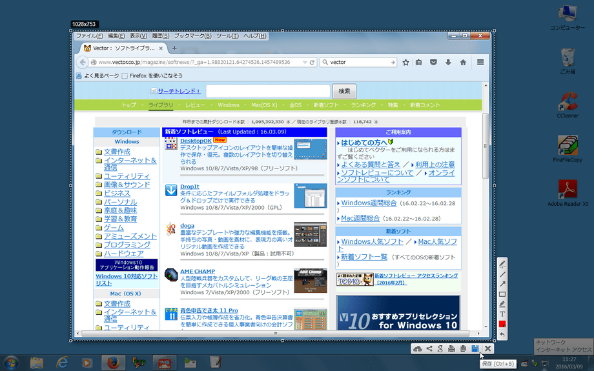Open the ブックマーク(B) menu

tap(193, 36)
